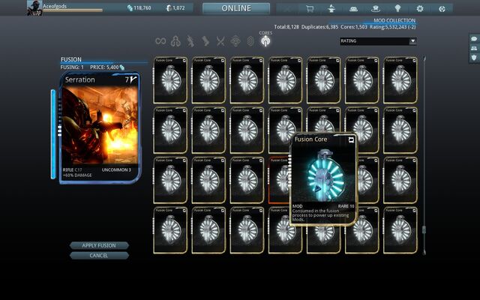Click the 'CORES' label above filter icon
This screenshot has width=480, height=300.
tap(265, 33)
